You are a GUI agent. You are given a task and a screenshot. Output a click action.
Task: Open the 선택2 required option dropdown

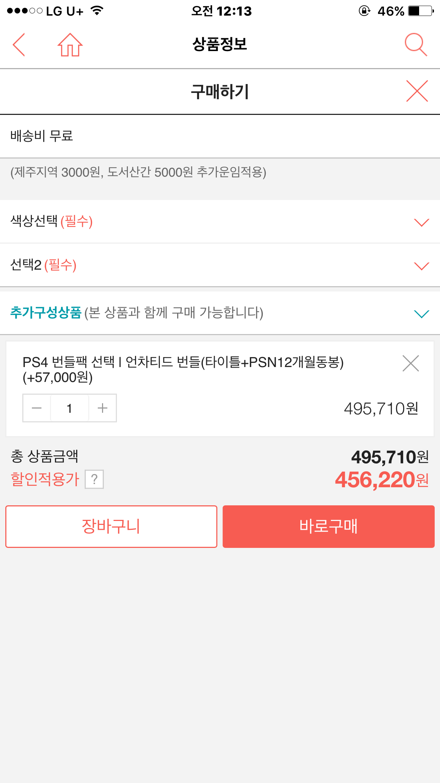[x=421, y=266]
